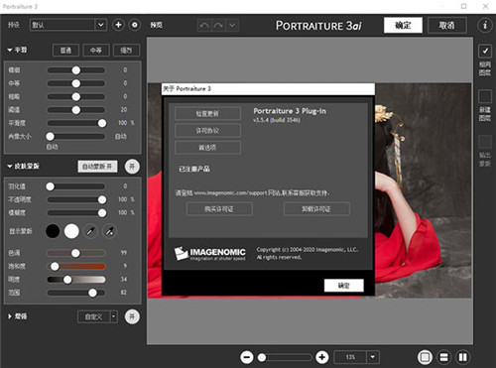Adjust the range slider at 82
The image size is (496, 368).
click(x=76, y=293)
